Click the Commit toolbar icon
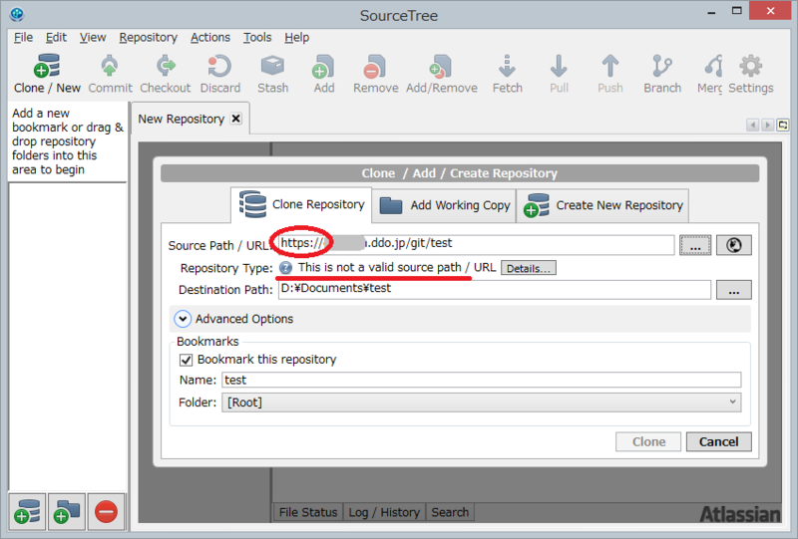Image resolution: width=798 pixels, height=539 pixels. 110,66
